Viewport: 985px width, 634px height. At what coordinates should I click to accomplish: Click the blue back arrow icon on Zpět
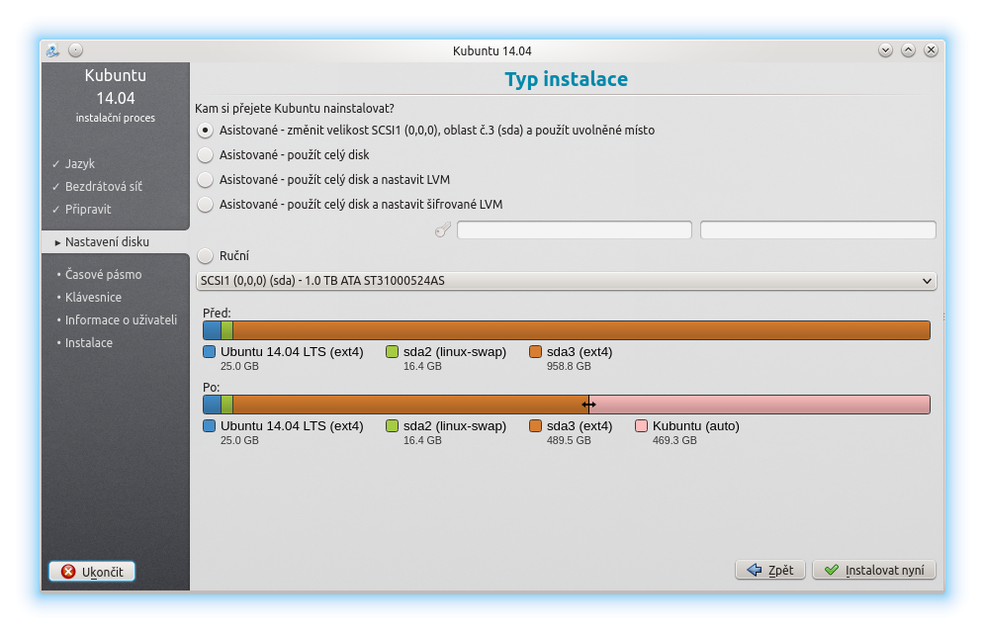pos(754,570)
